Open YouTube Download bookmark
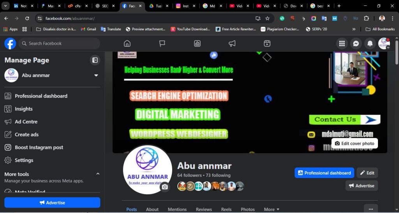 click(x=190, y=29)
